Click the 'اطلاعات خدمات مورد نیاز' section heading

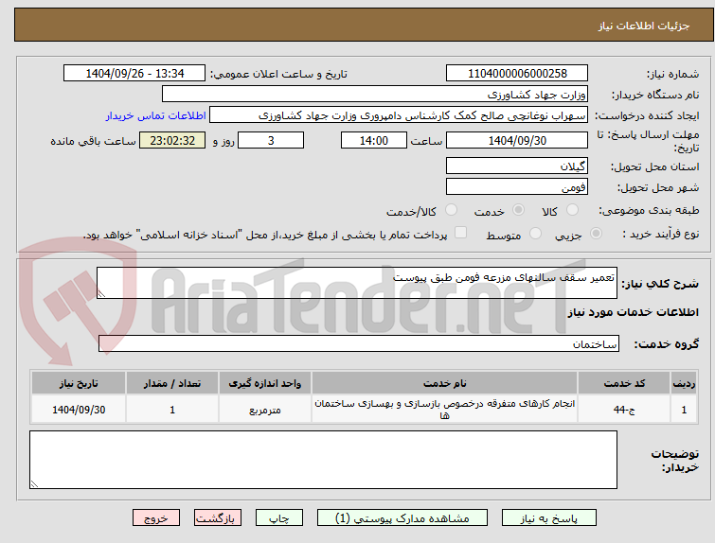(x=633, y=312)
